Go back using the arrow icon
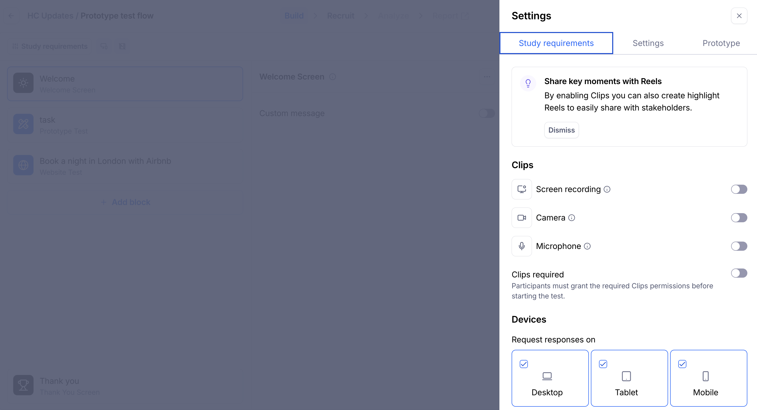The width and height of the screenshot is (757, 410). coord(11,16)
